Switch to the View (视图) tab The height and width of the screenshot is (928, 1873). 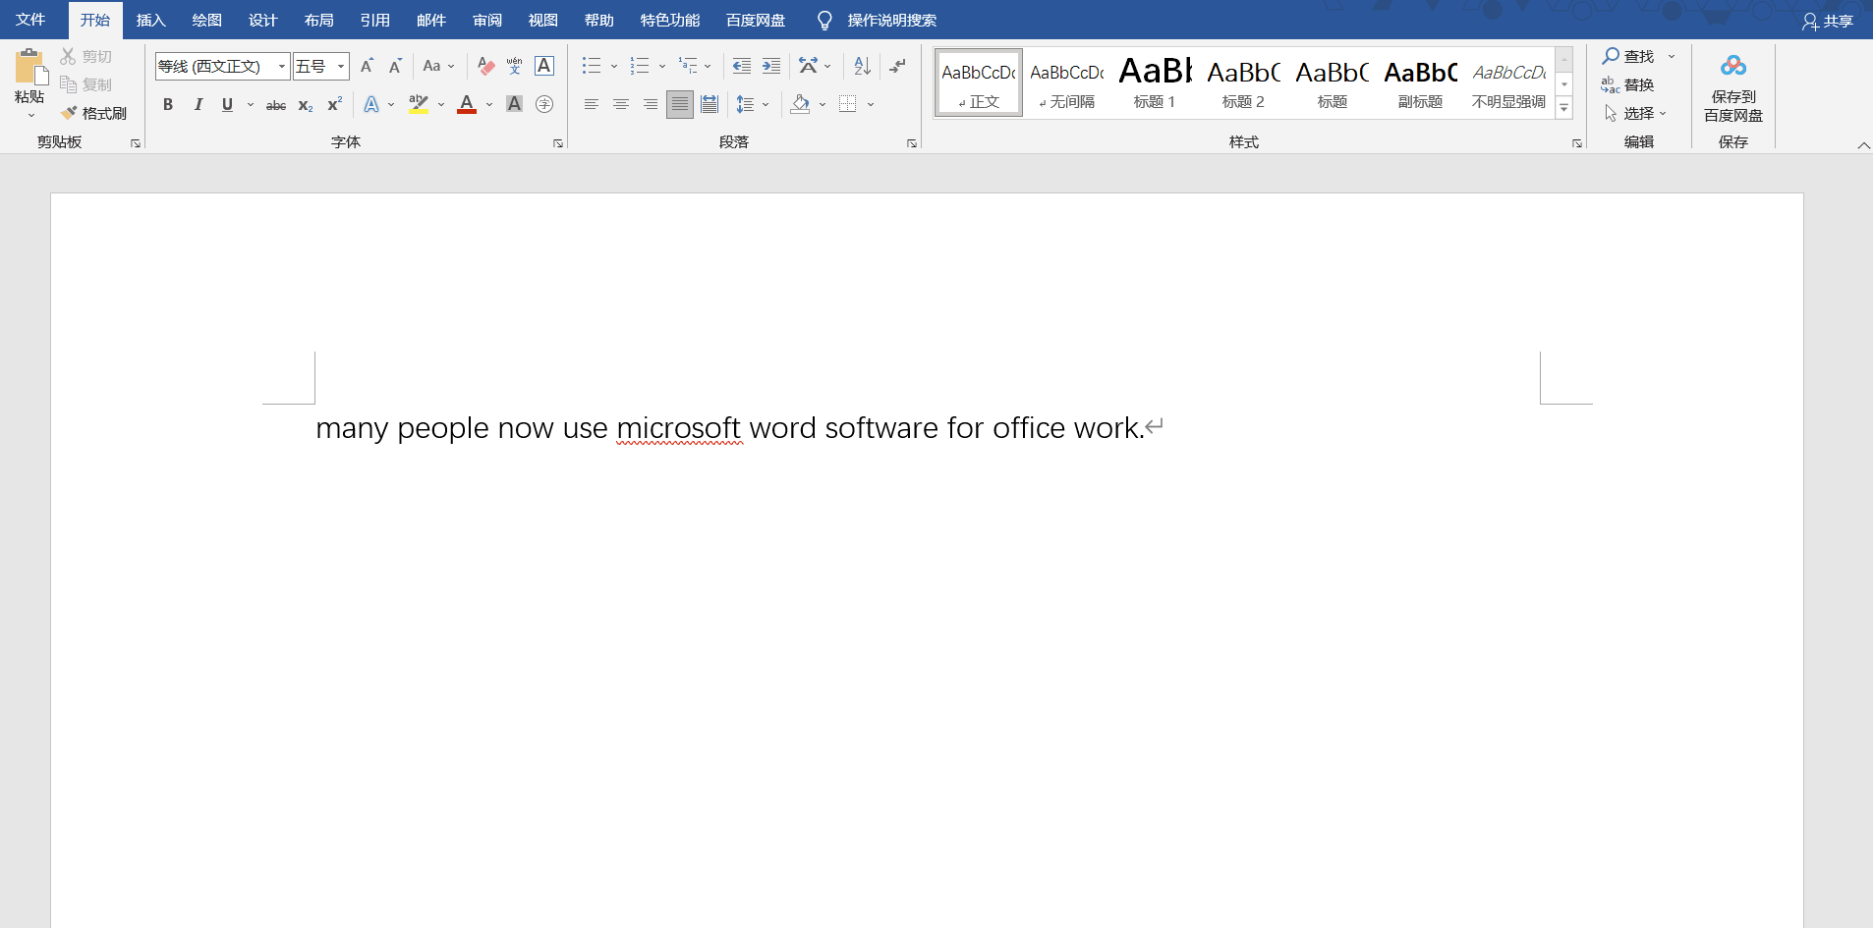(542, 20)
